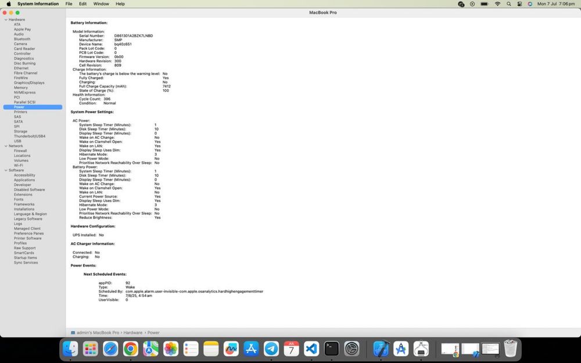Image resolution: width=581 pixels, height=363 pixels.
Task: Select Printers in the Hardware list
Action: click(x=20, y=112)
